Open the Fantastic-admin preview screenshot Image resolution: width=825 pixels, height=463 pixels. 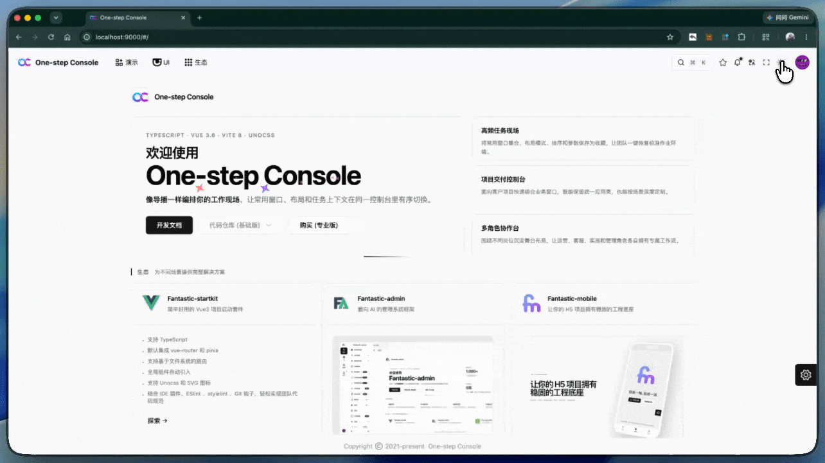click(412, 386)
